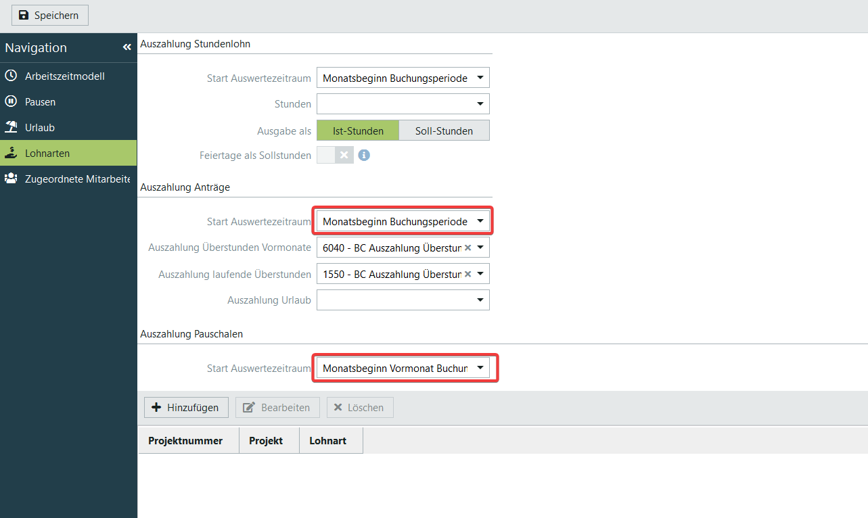Screen dimensions: 868x518
Task: Clear the Auszahlung laufende Überstunden selection
Action: [467, 274]
